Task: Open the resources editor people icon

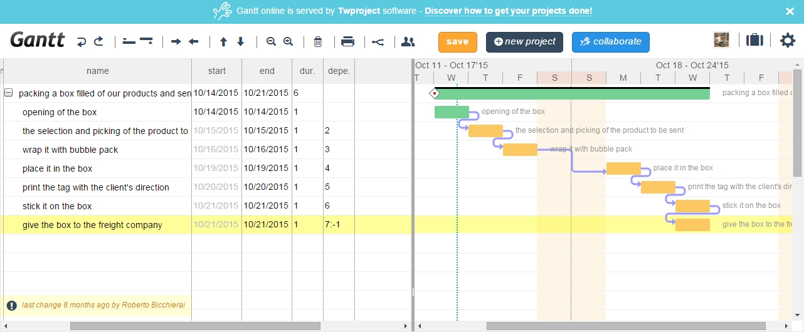Action: pyautogui.click(x=408, y=42)
